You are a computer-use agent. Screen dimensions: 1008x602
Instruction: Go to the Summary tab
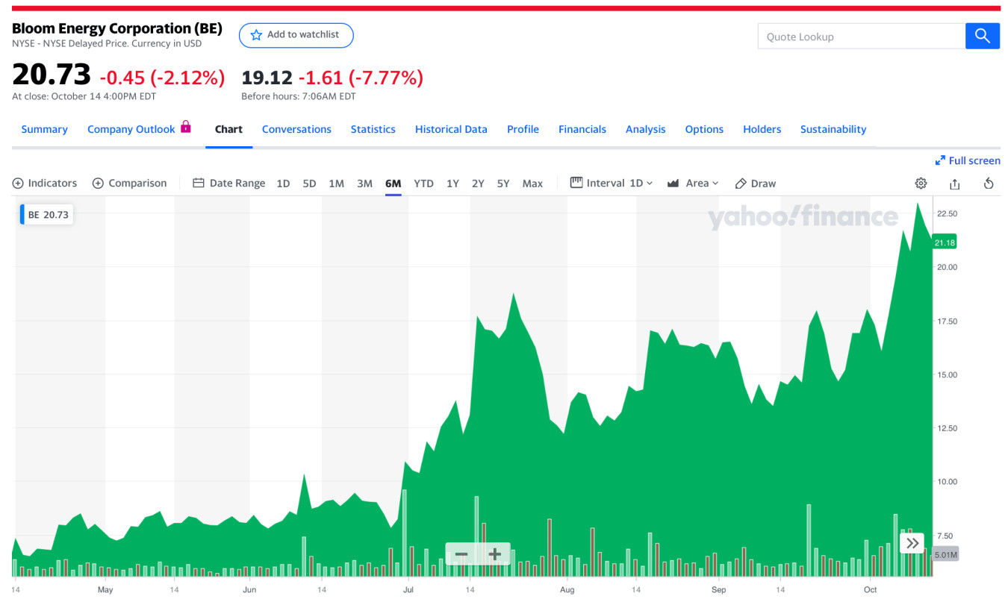[x=44, y=129]
